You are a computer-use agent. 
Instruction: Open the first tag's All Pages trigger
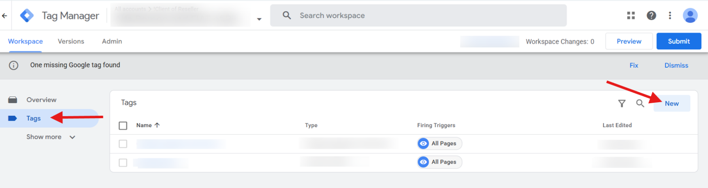(x=440, y=144)
